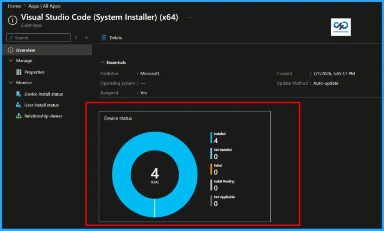Open Device install status page
Screen dimensions: 384x231
[43, 94]
